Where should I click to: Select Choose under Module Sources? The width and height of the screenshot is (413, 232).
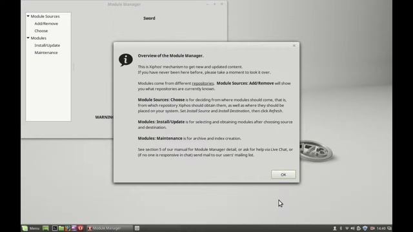(x=41, y=31)
